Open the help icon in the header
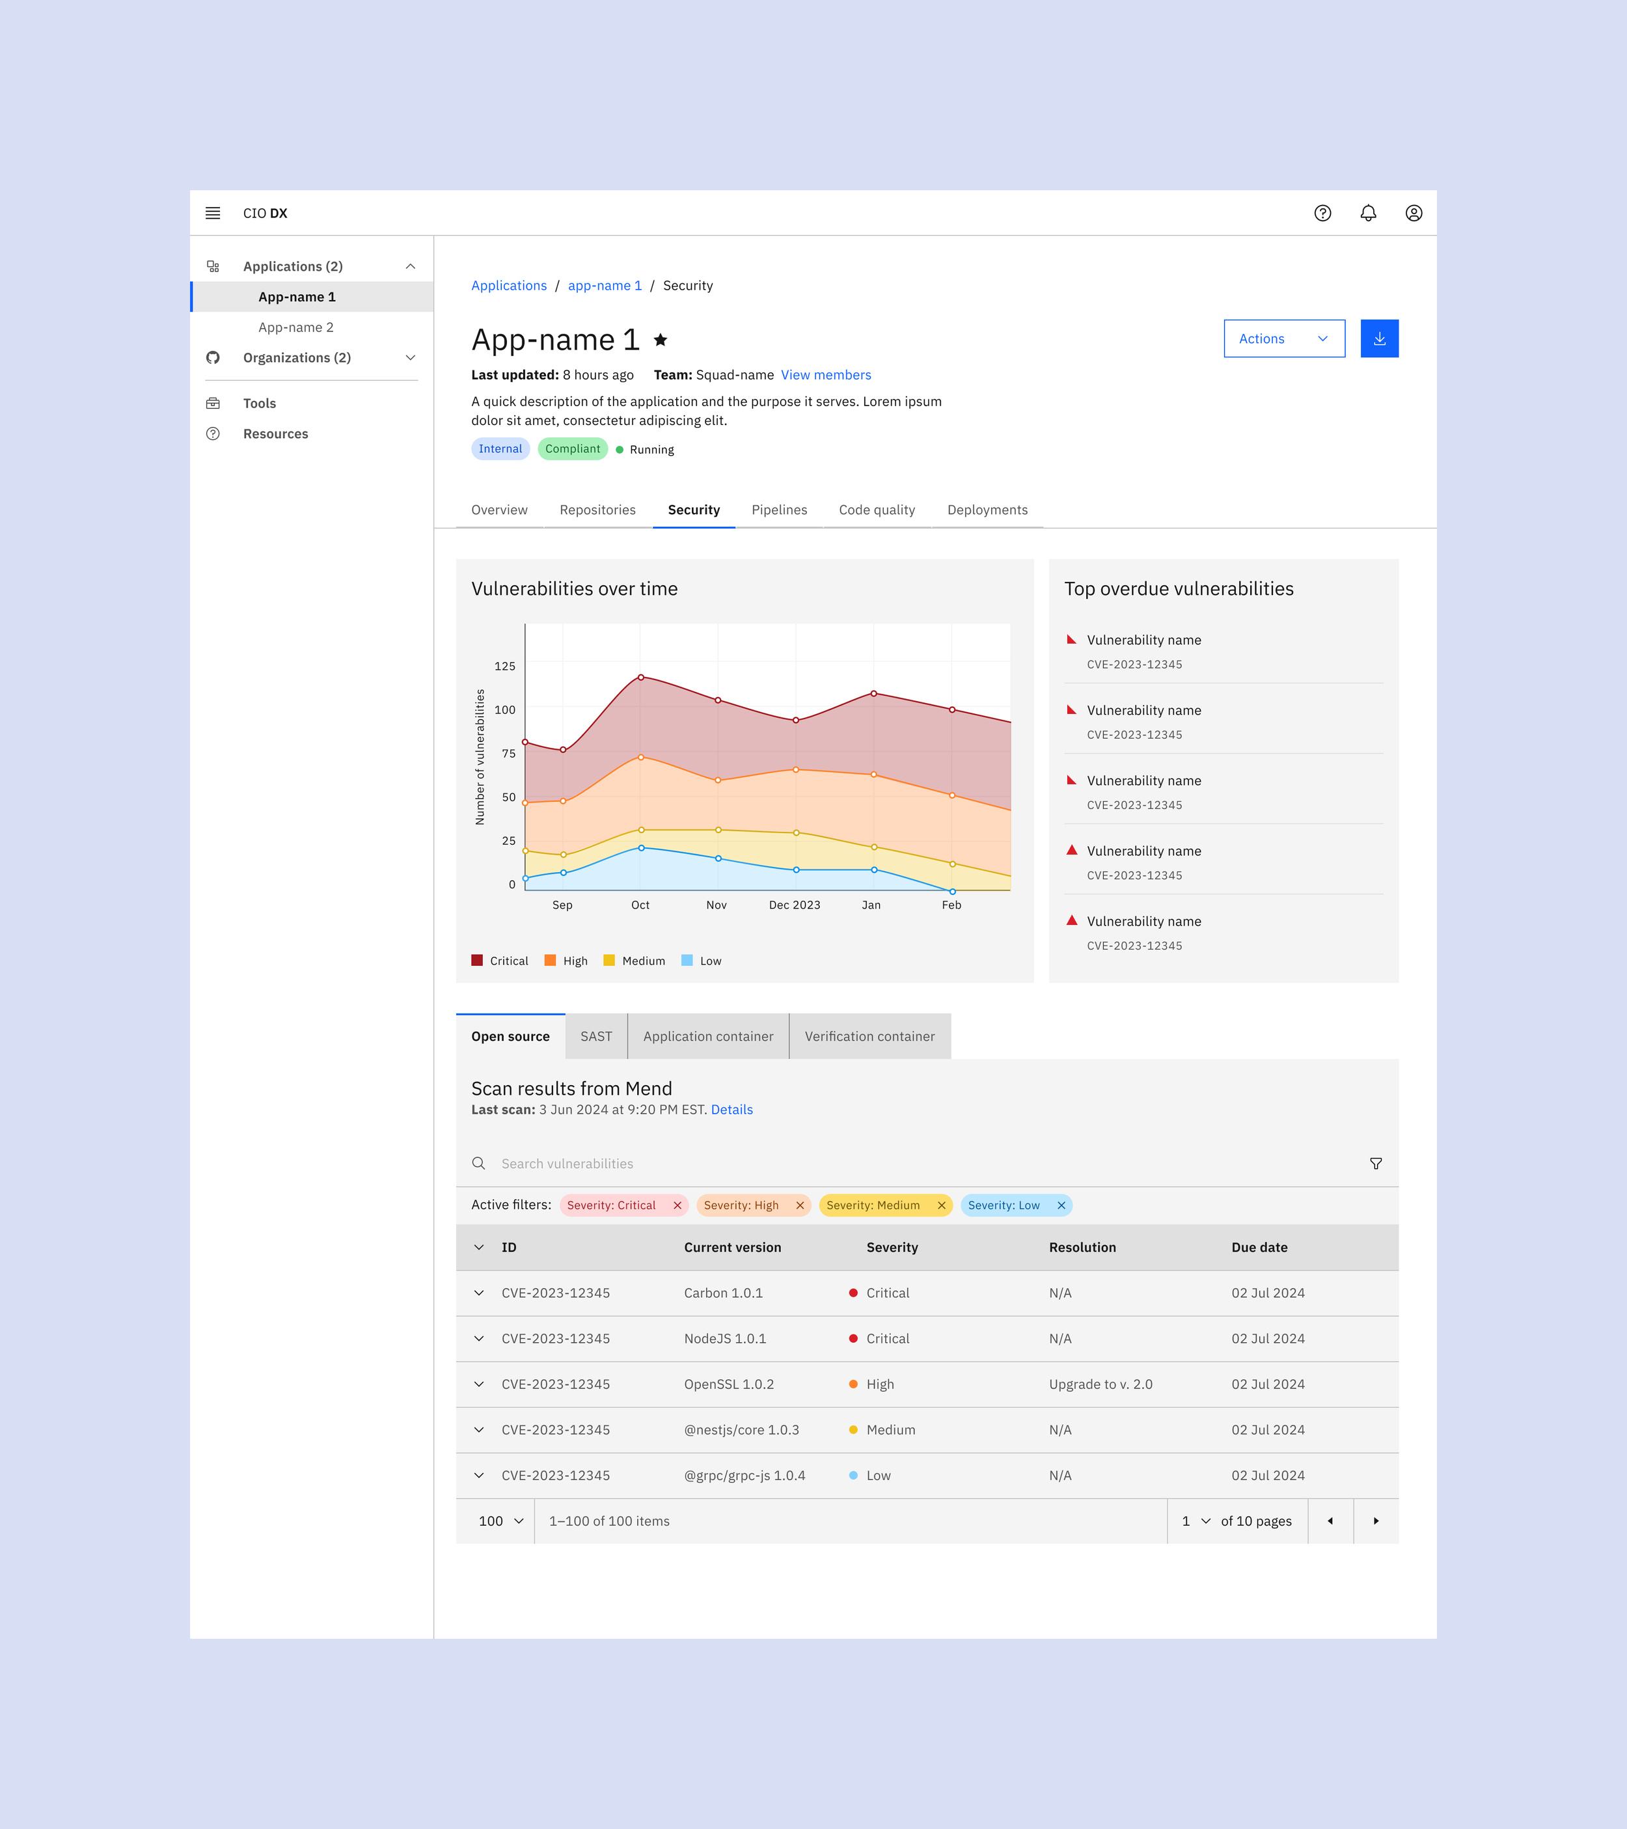The width and height of the screenshot is (1627, 1829). pos(1322,213)
